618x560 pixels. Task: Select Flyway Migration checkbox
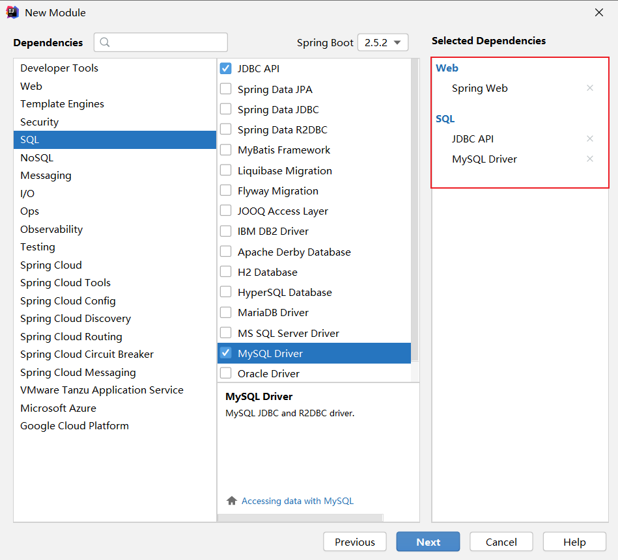point(226,191)
